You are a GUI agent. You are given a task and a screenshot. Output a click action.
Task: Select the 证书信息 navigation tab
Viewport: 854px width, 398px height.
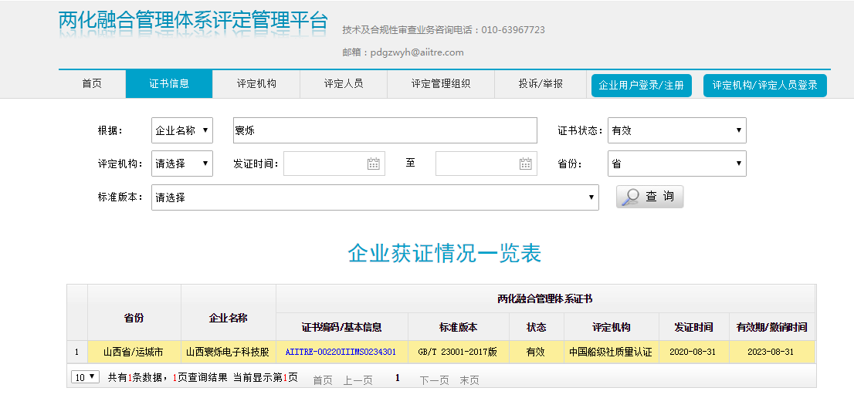coord(169,84)
